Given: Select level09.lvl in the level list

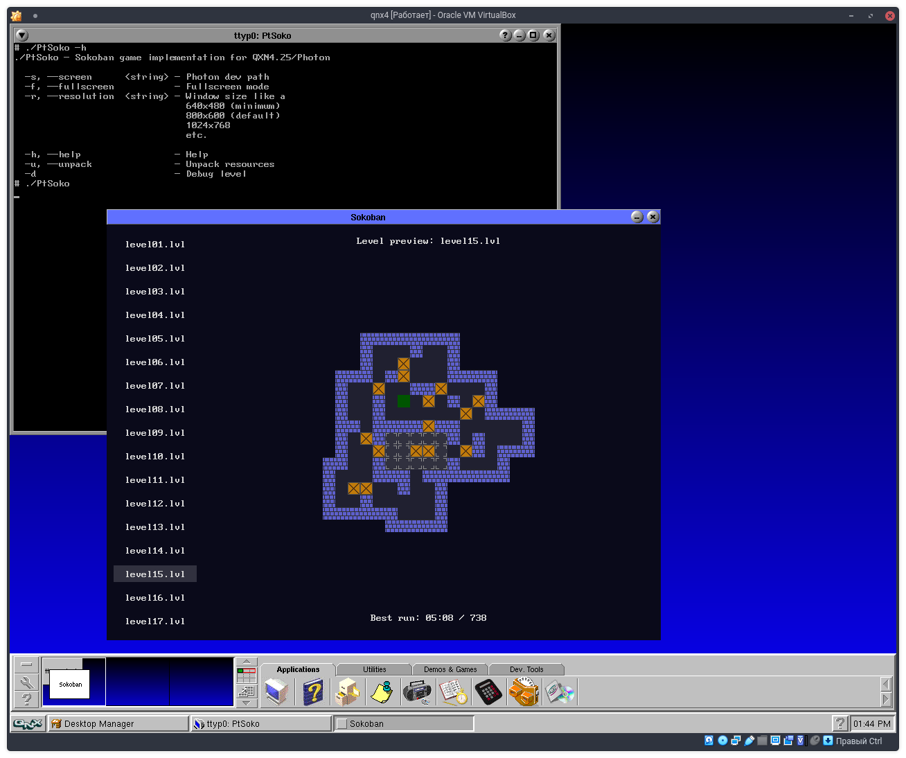Looking at the screenshot, I should [x=155, y=433].
